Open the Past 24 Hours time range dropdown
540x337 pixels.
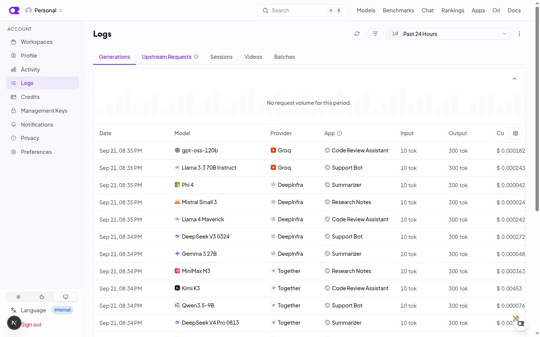[448, 34]
